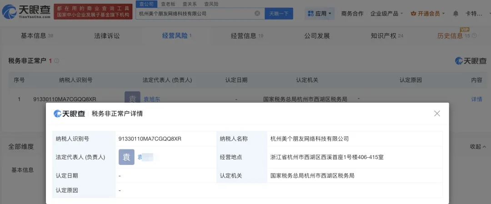Open the 法律诉讼 tab
Viewport: 491px width, 204px height.
[x=107, y=36]
